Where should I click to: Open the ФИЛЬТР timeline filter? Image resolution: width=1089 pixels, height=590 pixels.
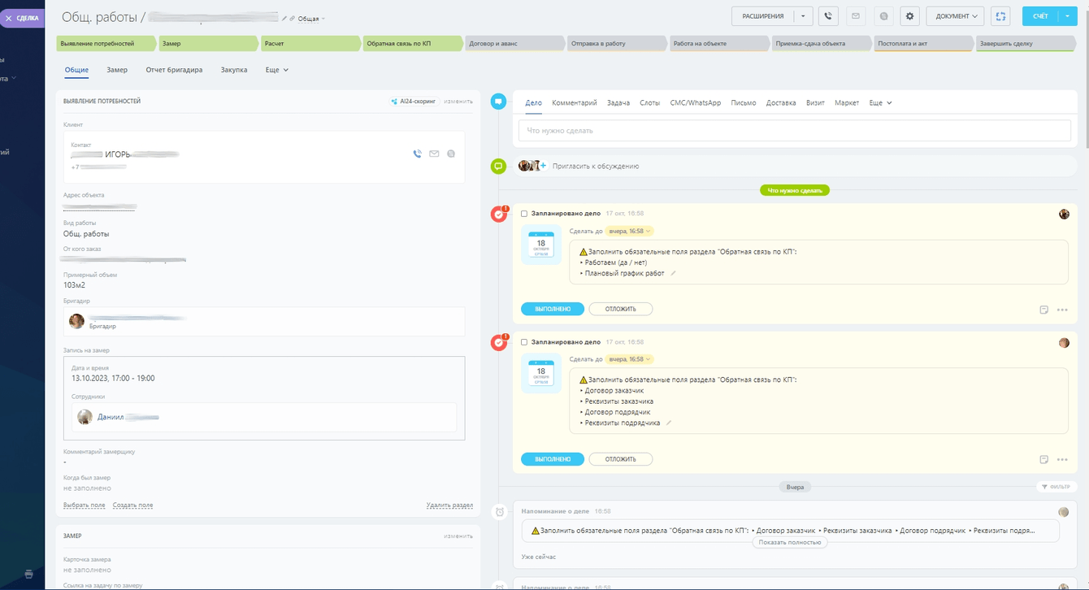pos(1056,487)
